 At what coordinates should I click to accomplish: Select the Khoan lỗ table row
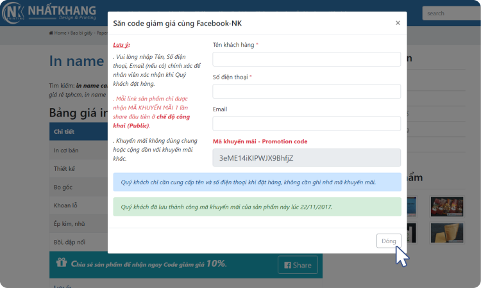pos(78,205)
